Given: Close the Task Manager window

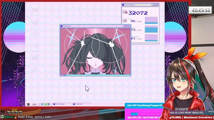Looking at the screenshot, I should 157,5.
